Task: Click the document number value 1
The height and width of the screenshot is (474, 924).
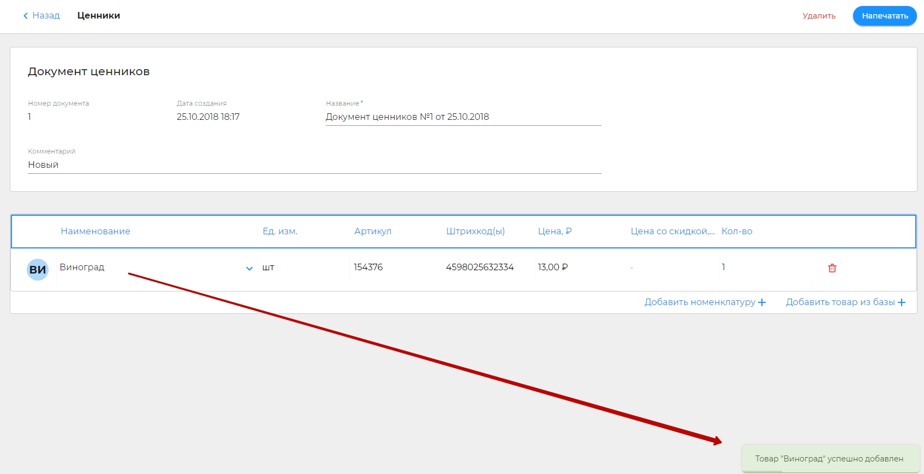Action: (x=29, y=117)
